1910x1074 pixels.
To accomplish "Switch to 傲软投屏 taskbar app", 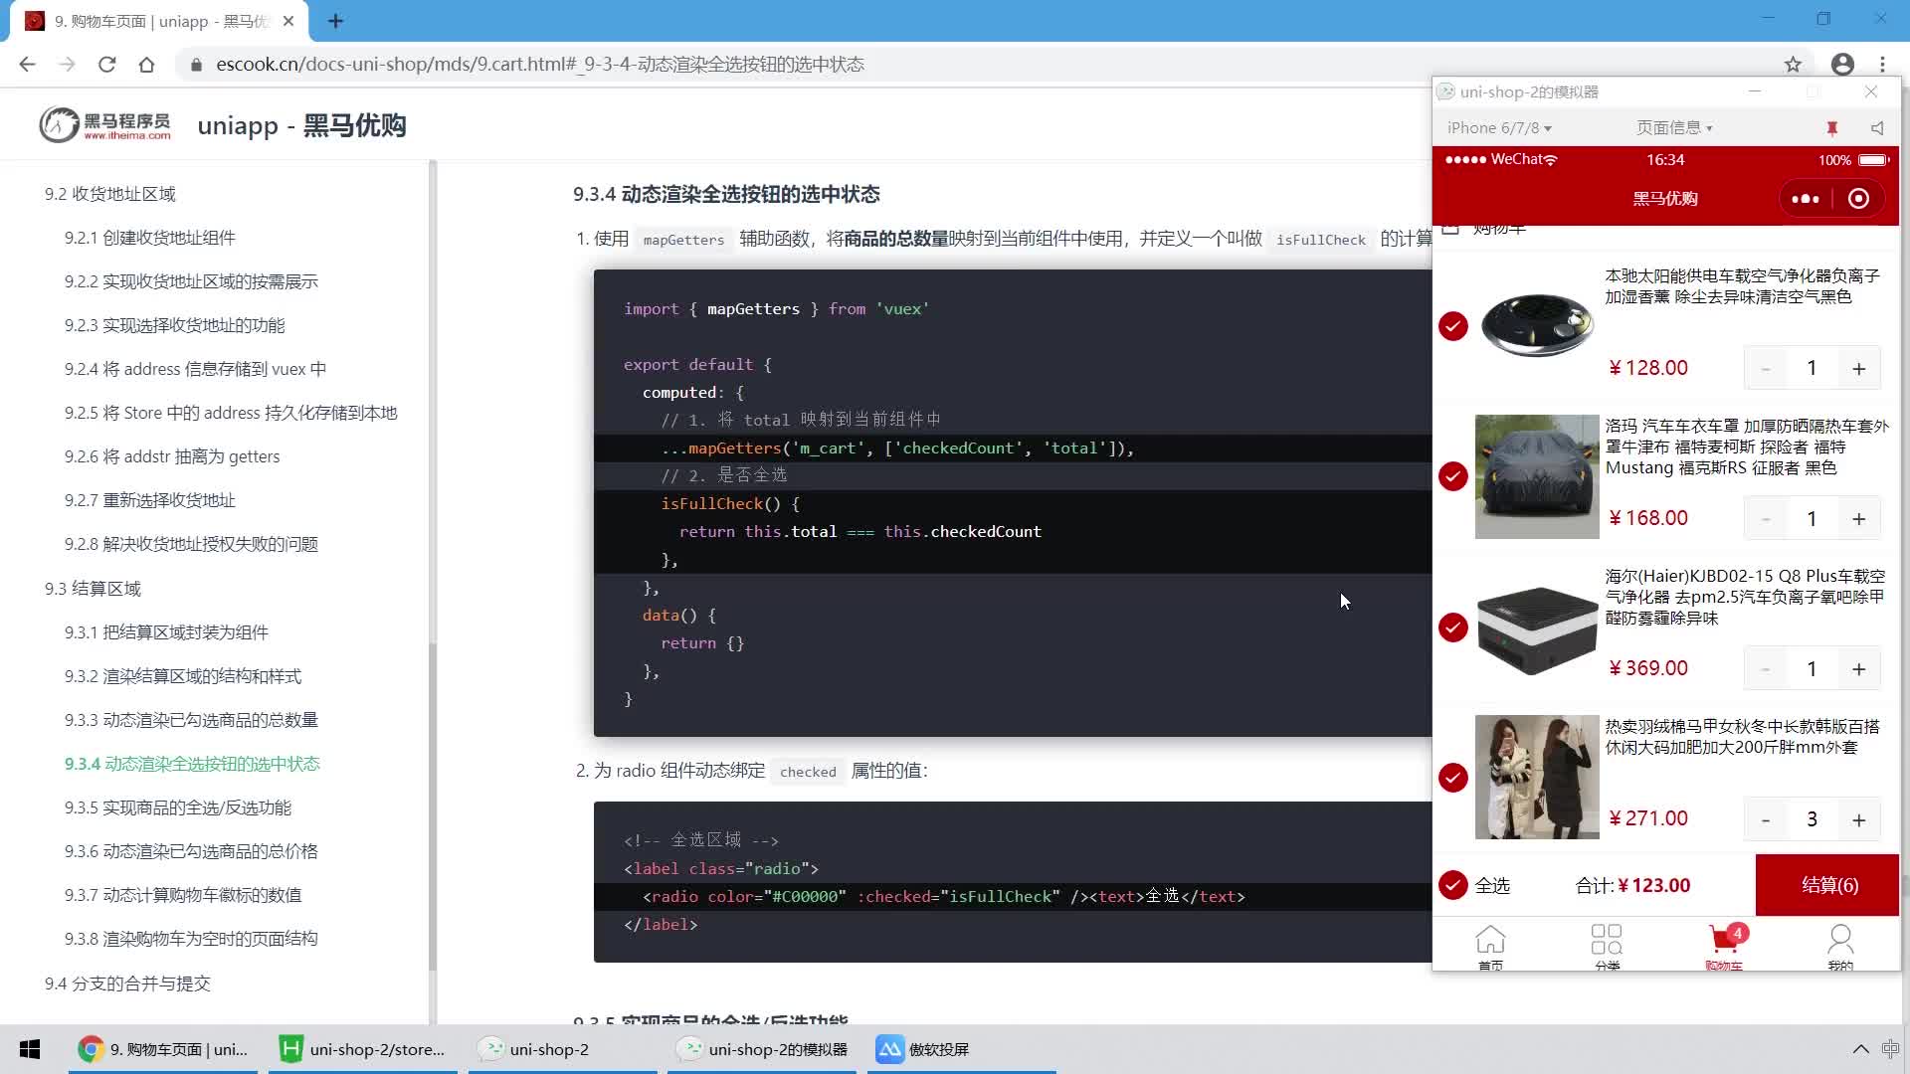I will tap(962, 1049).
